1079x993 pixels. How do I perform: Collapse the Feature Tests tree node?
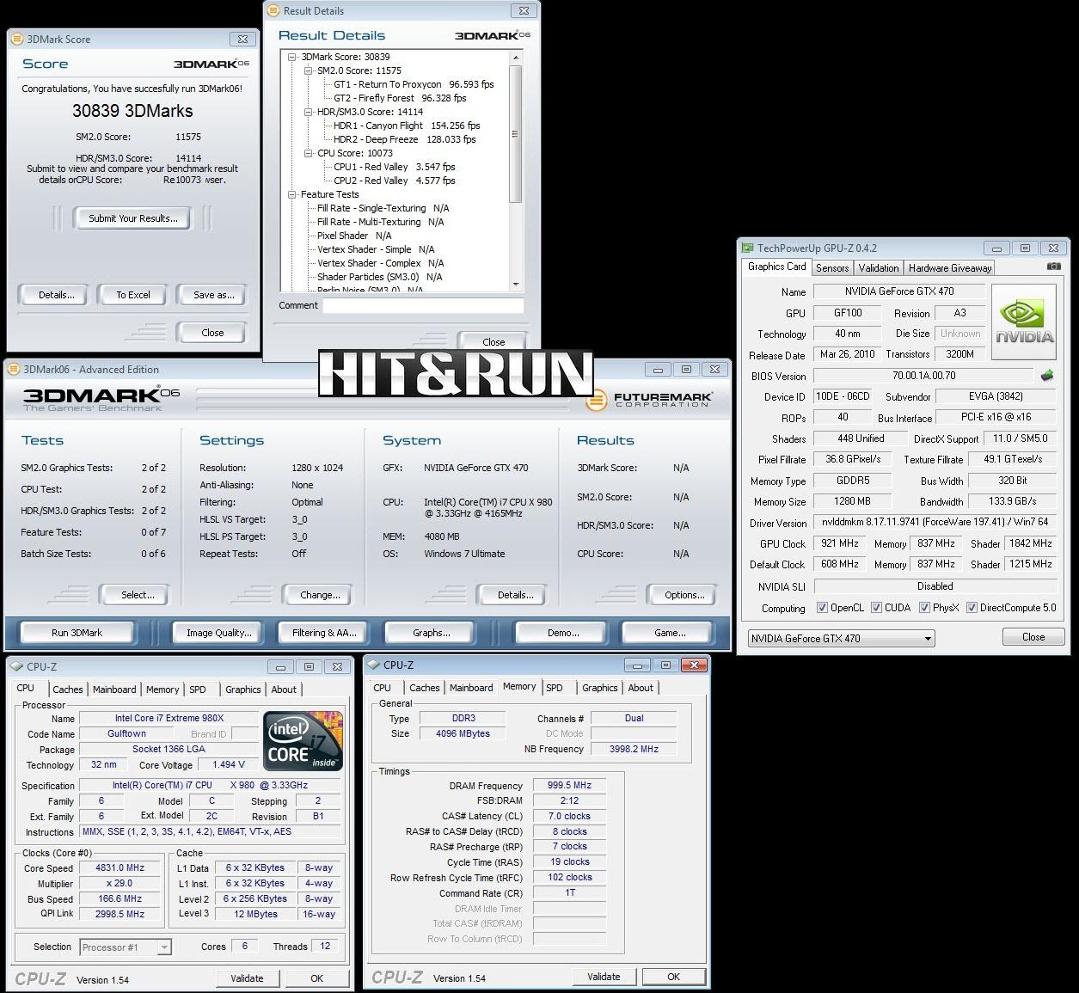point(292,194)
